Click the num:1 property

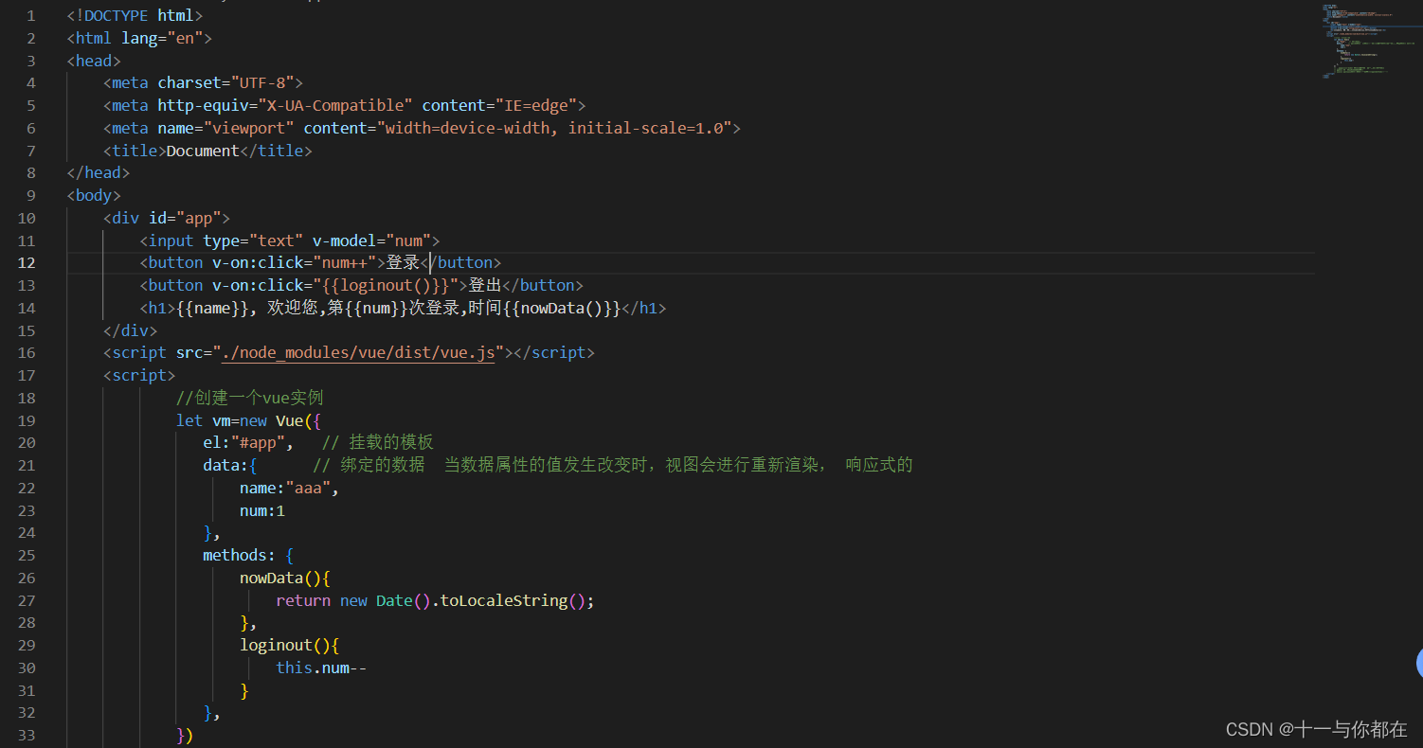pos(262,511)
